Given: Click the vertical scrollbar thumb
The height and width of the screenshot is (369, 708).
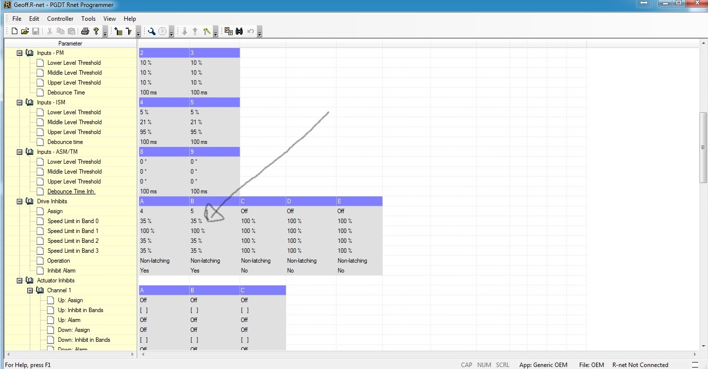Looking at the screenshot, I should click(703, 147).
